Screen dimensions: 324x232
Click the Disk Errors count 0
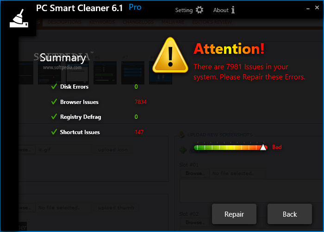pyautogui.click(x=136, y=87)
